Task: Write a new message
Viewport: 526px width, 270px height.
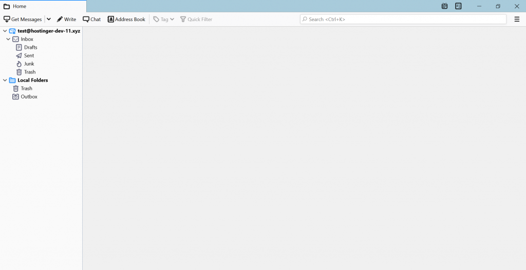Action: (66, 20)
